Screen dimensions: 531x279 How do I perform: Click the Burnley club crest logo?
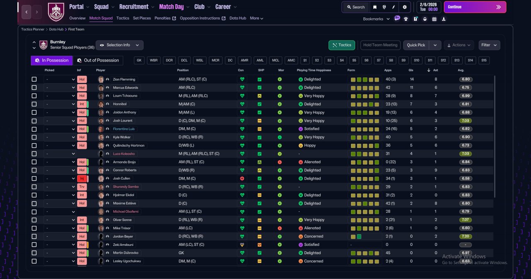(x=56, y=12)
